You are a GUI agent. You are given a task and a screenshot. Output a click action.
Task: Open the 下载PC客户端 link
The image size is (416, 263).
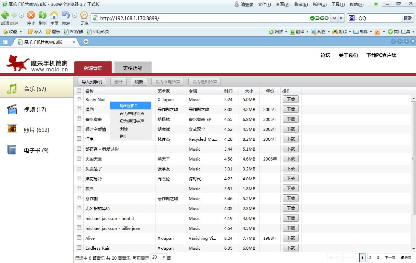[x=381, y=55]
